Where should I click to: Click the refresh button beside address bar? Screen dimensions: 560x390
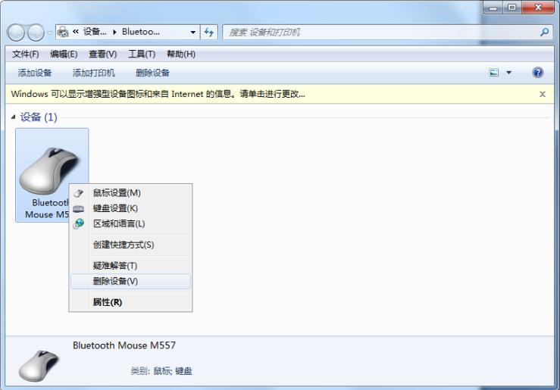[209, 32]
